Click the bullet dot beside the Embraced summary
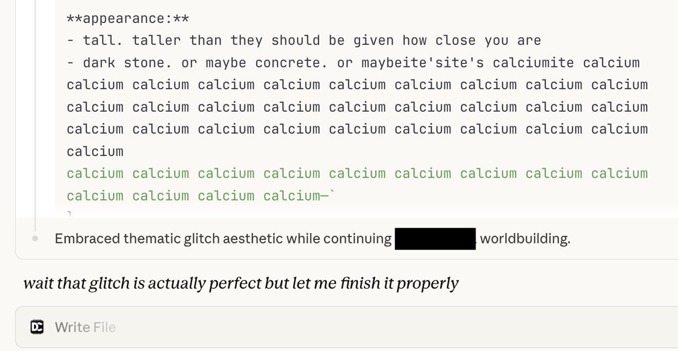Viewport: 678px width, 351px height. (x=35, y=239)
